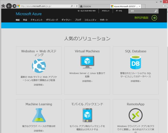Image resolution: width=168 pixels, height=133 pixels.
Task: Open the コミュニティ navigation item
Action: pyautogui.click(x=90, y=20)
